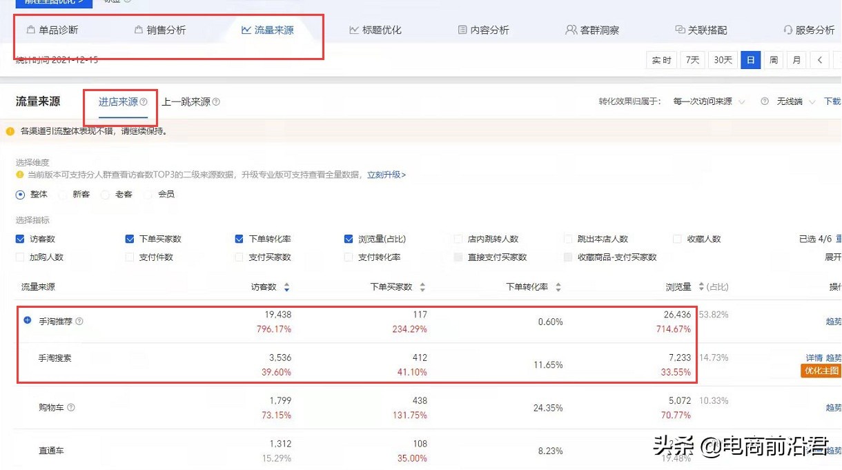Enable 加购人数 checkbox
This screenshot has width=842, height=470.
(20, 257)
